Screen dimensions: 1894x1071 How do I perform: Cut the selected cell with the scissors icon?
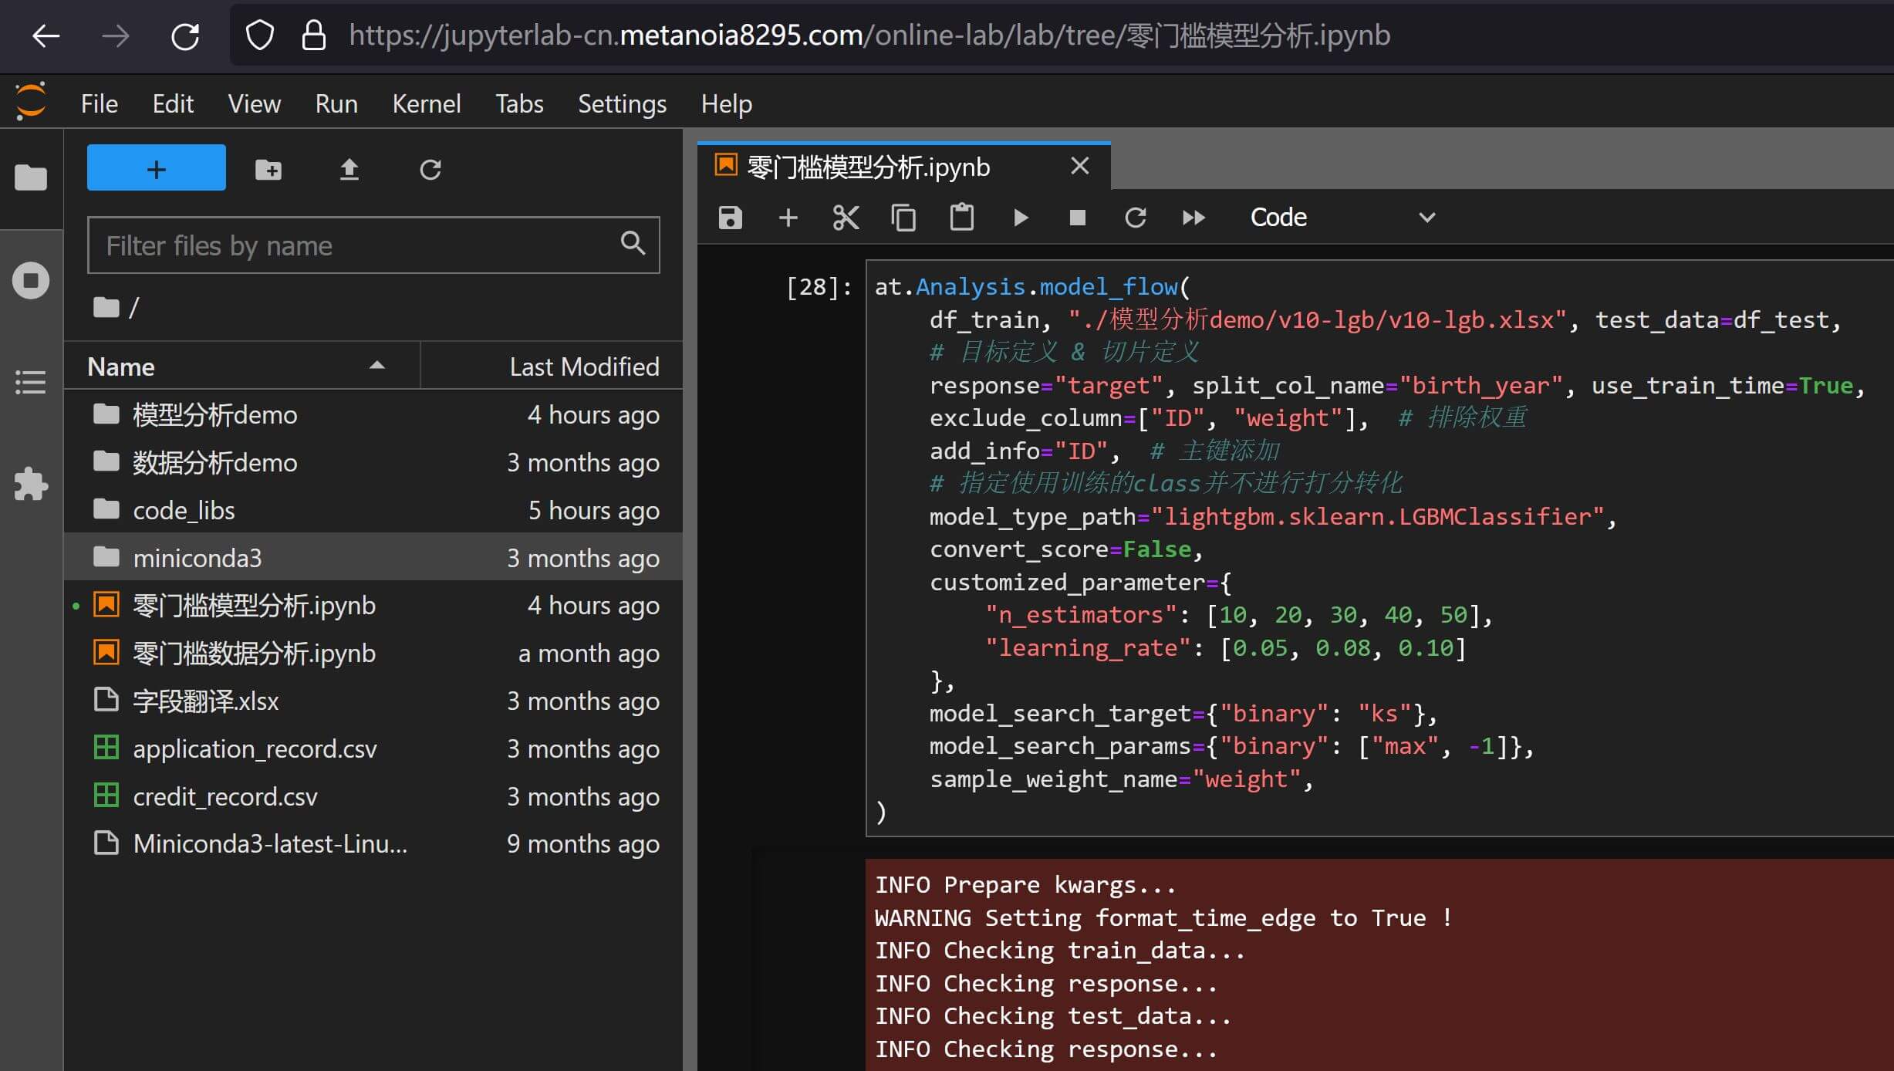846,218
